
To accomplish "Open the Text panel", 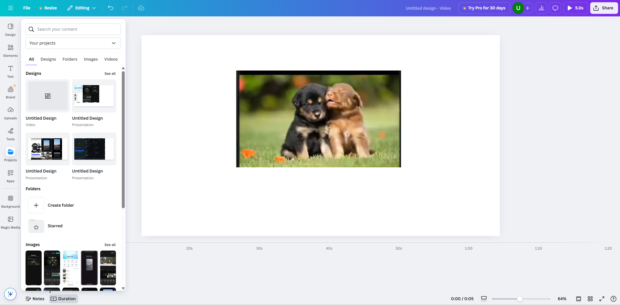I will (x=10, y=71).
